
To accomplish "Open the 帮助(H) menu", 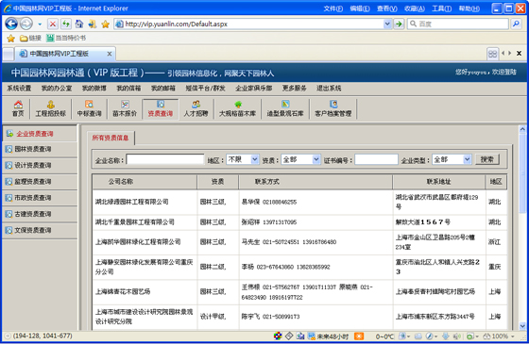I will click(x=469, y=8).
